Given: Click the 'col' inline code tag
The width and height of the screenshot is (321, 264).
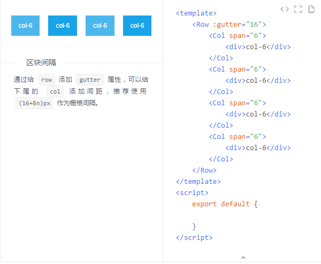Looking at the screenshot, I should pyautogui.click(x=55, y=91).
